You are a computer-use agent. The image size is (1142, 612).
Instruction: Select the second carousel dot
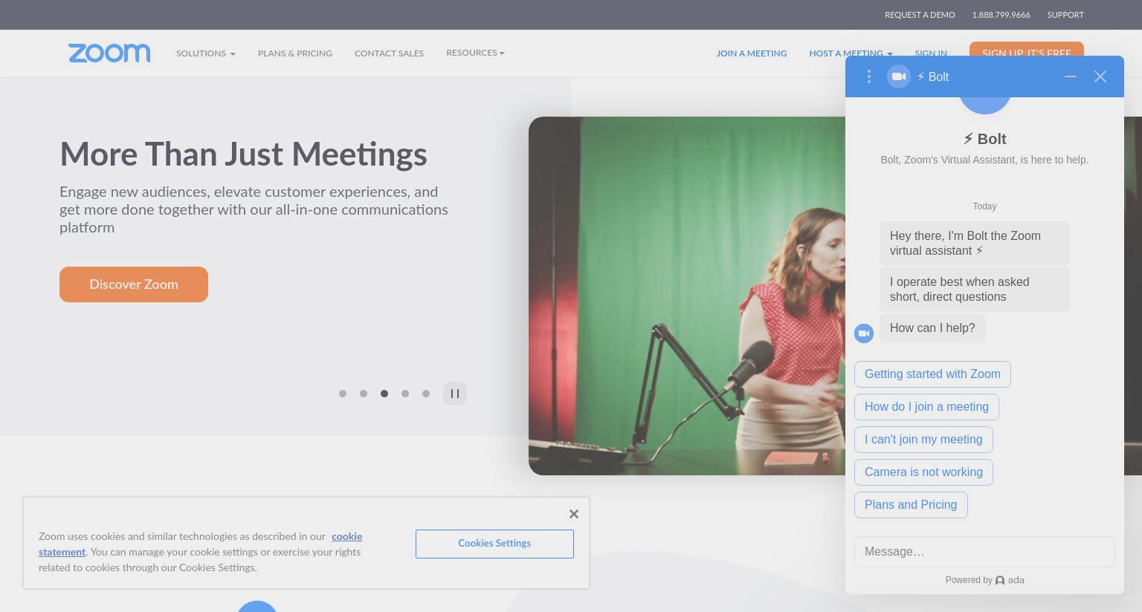click(364, 394)
